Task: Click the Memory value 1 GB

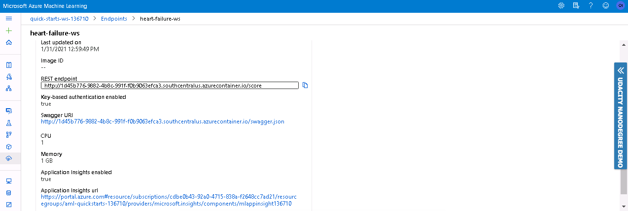Action: click(x=47, y=161)
